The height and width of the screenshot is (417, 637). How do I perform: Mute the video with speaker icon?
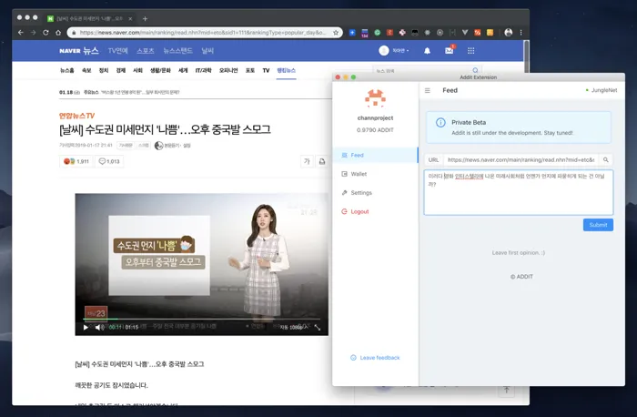click(99, 327)
